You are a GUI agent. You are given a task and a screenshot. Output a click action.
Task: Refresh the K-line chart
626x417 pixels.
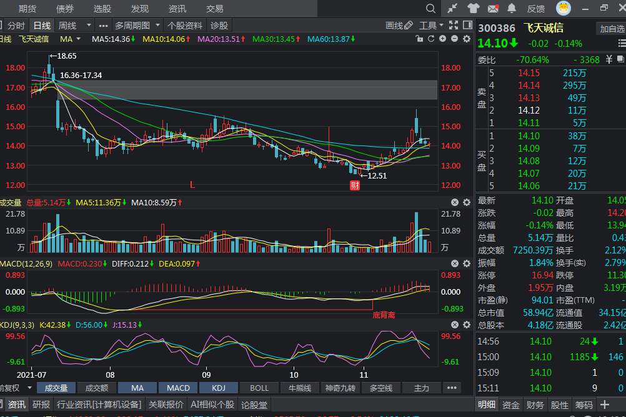pyautogui.click(x=430, y=39)
